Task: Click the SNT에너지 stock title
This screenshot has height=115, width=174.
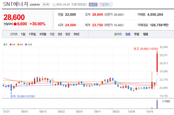Action: (16, 4)
